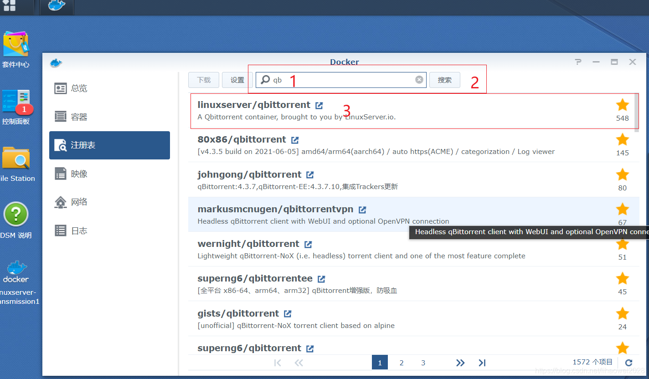
Task: Open superng6/qbittorrent external link icon
Action: pos(310,348)
